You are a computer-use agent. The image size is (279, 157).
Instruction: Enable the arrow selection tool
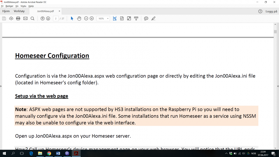point(72,18)
